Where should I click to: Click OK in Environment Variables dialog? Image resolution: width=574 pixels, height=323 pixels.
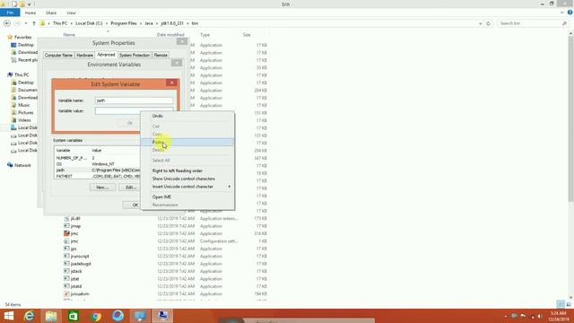point(132,205)
